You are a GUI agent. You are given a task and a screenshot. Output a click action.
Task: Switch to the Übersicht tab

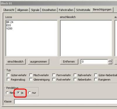(x=9, y=10)
